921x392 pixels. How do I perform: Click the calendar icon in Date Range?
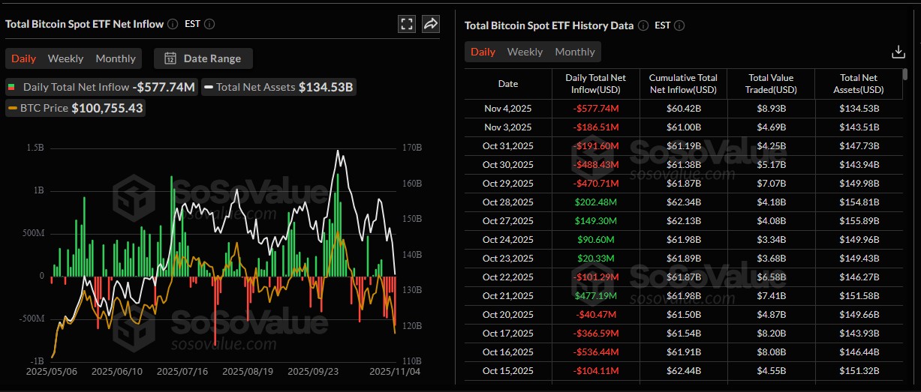[170, 58]
